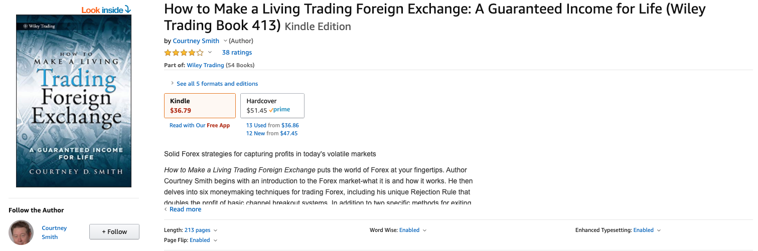Open the 12 New offers link

tap(256, 134)
